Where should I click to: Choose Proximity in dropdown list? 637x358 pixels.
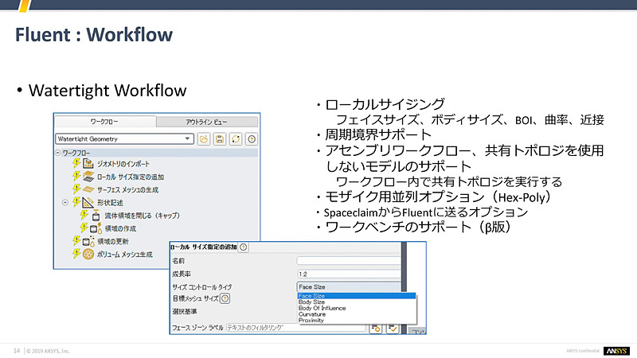point(356,321)
